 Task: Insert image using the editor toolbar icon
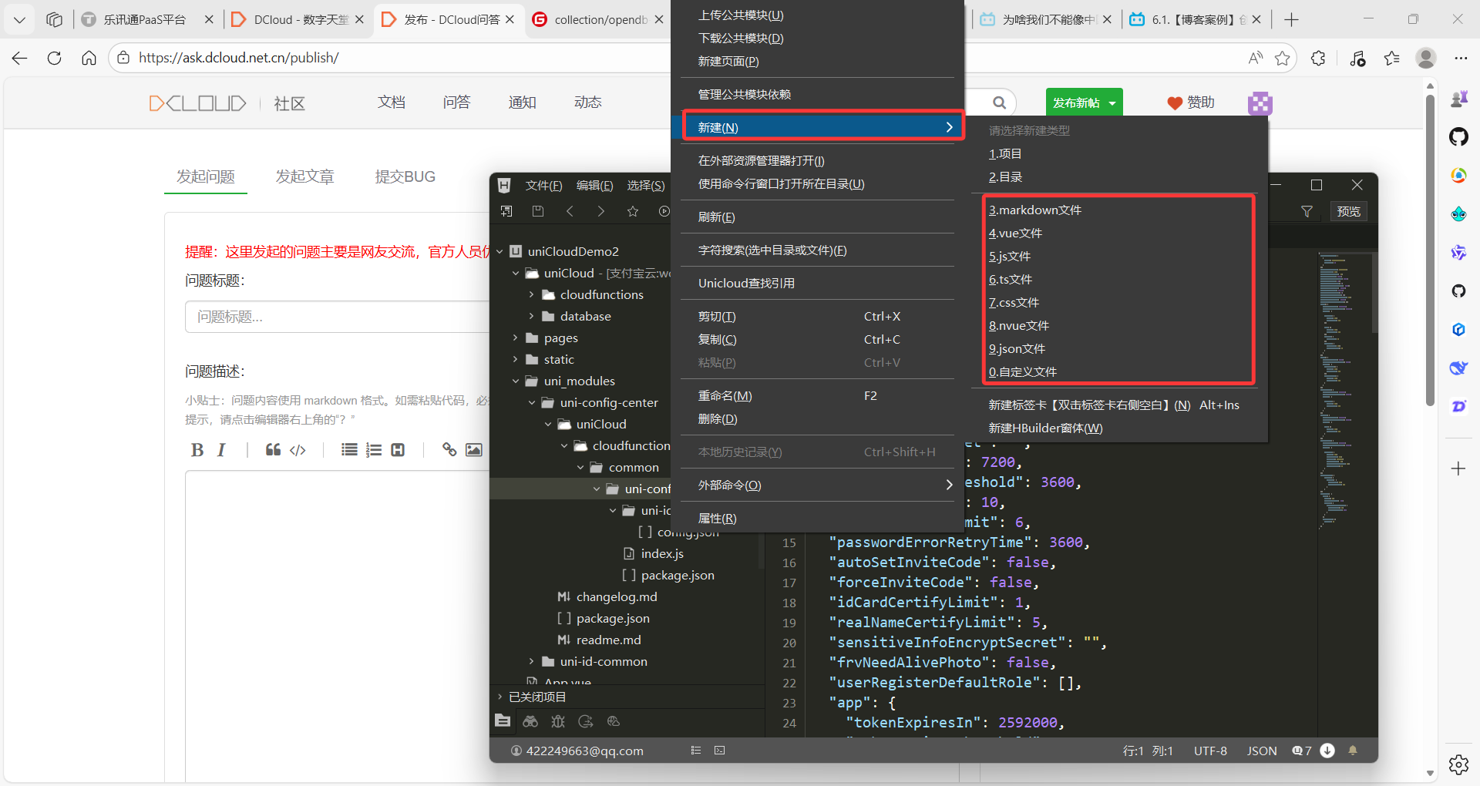point(474,450)
